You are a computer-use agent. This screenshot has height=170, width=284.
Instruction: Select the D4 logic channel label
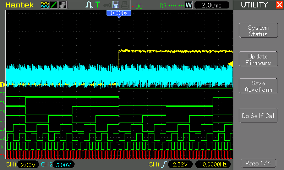pos(2,120)
